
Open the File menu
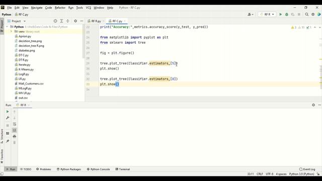pos(10,8)
